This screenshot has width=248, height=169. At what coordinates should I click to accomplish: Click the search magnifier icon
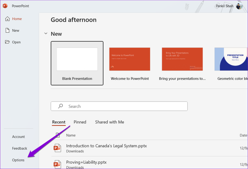click(x=60, y=106)
